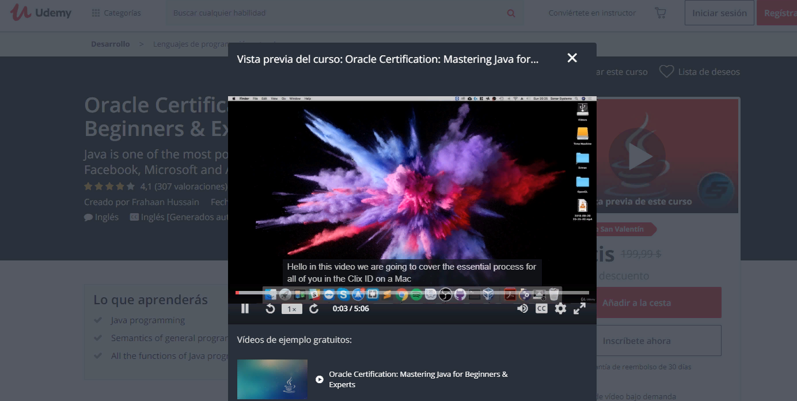
Task: Click the GitHub icon in the video dock
Action: point(460,294)
